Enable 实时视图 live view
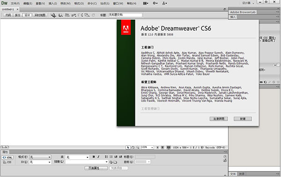Screen dimensions: 281x177 coord(40,15)
